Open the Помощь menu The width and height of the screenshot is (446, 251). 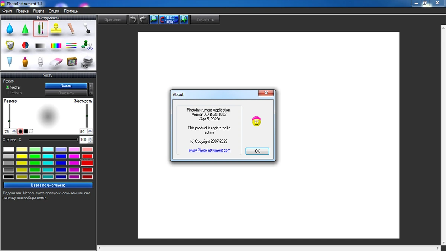(71, 11)
